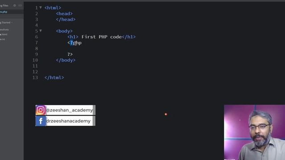Click the closing </body> tag on line 10
285x160 pixels.
65,60
